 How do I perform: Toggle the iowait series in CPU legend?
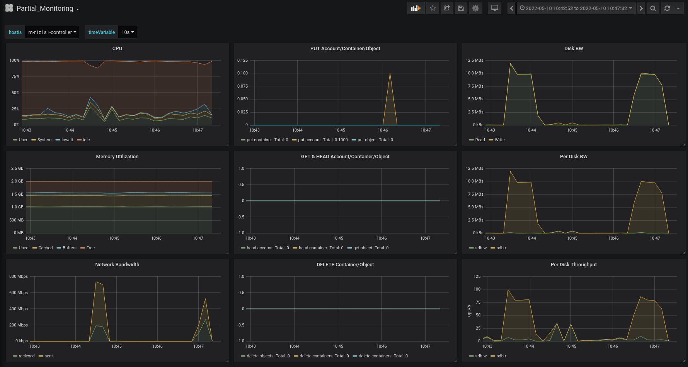click(67, 140)
